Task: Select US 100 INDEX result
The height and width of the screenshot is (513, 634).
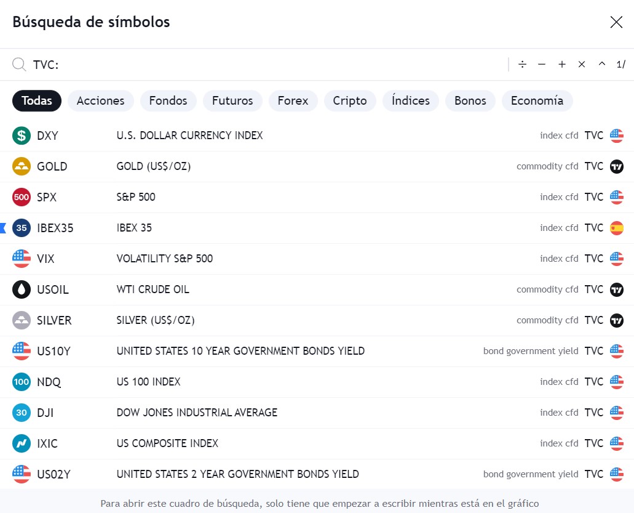Action: pos(148,382)
